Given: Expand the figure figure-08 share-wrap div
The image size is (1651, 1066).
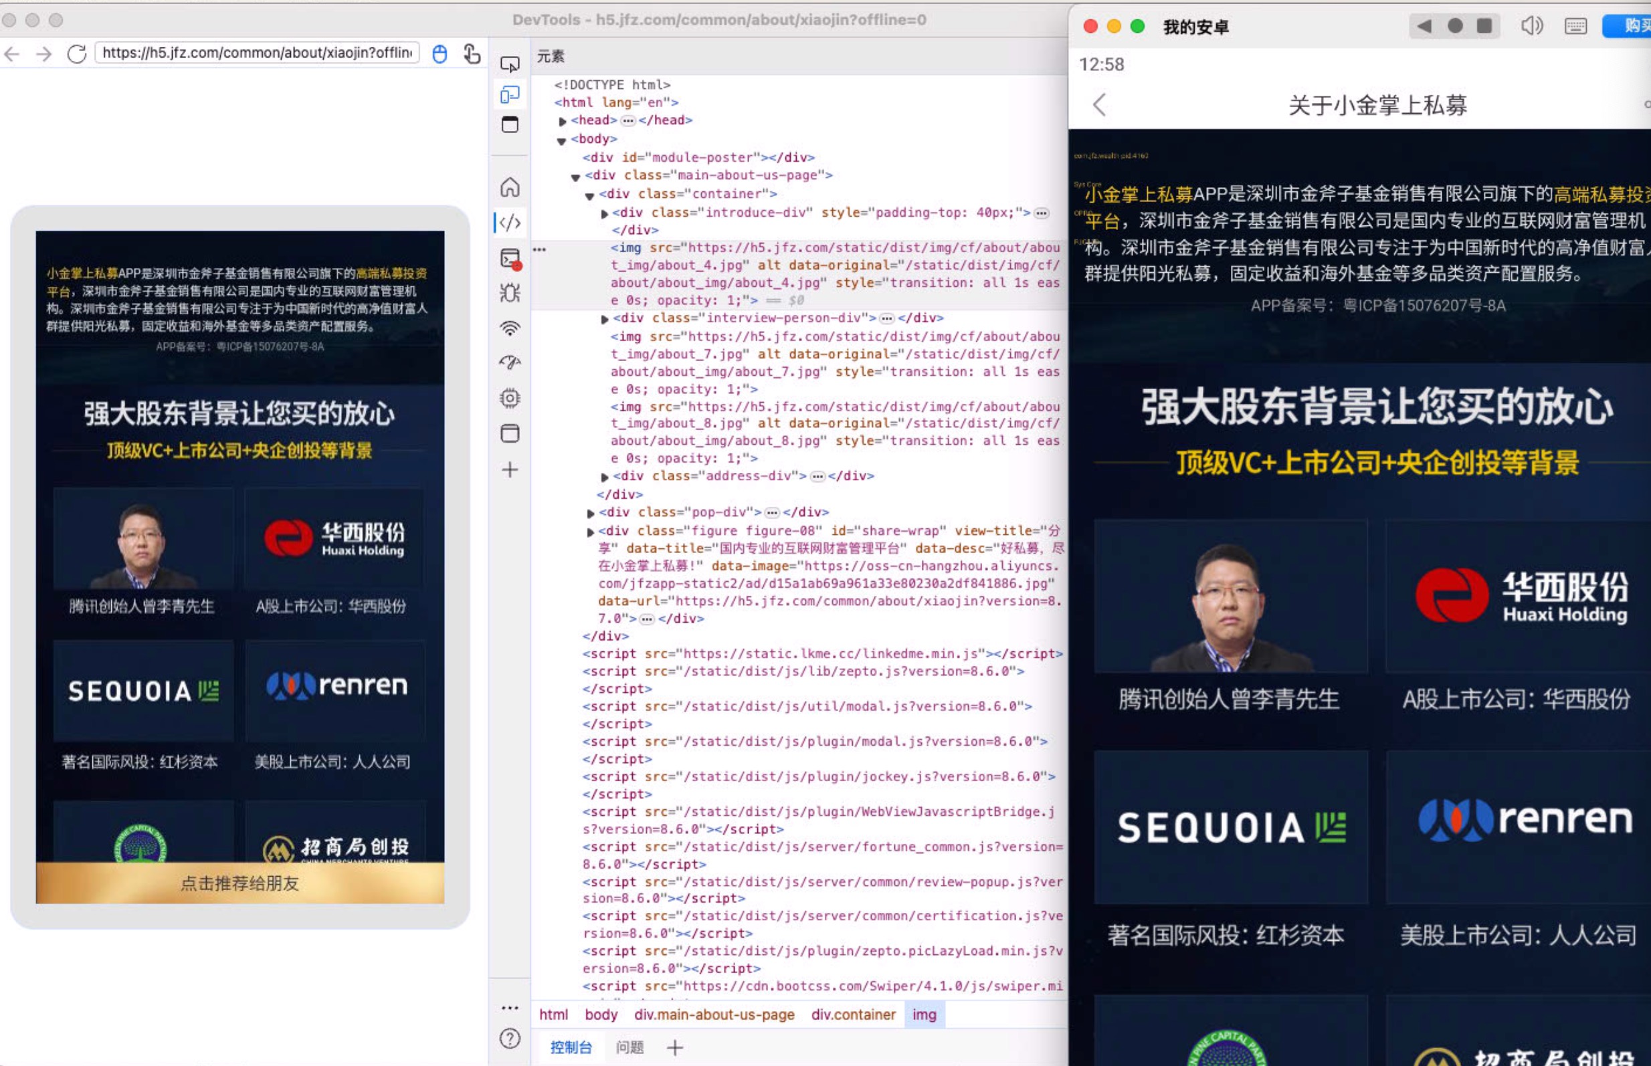Looking at the screenshot, I should click(591, 532).
